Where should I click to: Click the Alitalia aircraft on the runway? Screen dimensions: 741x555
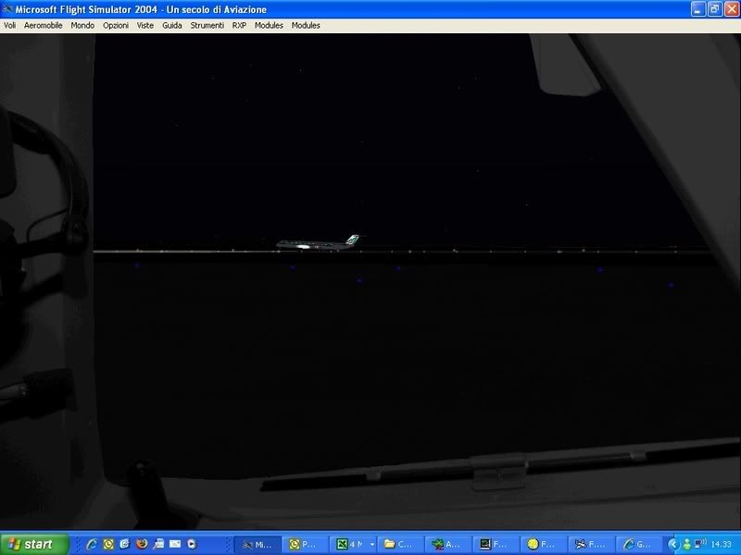[318, 242]
